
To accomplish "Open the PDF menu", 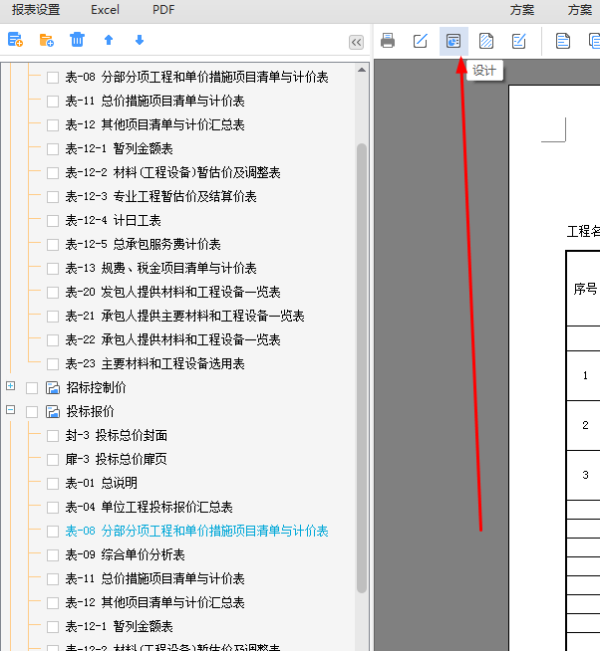I will click(x=163, y=10).
